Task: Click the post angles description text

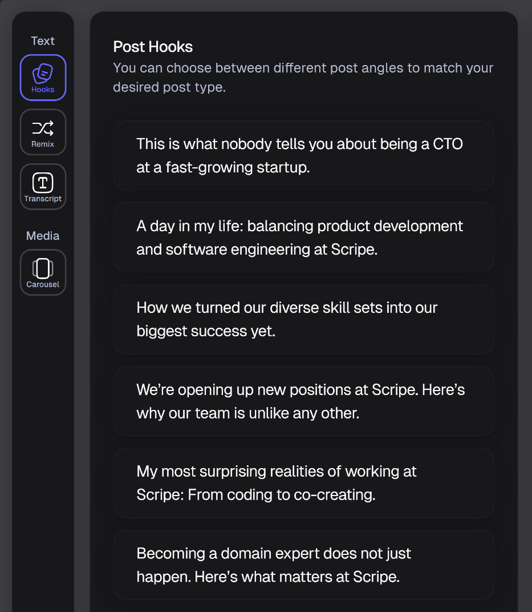Action: pyautogui.click(x=303, y=77)
